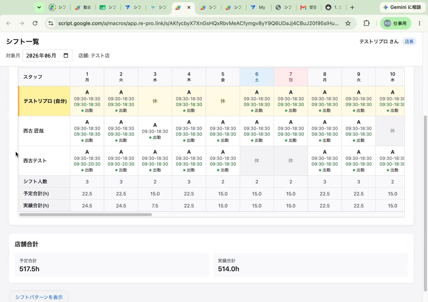This screenshot has height=302, width=428.
Task: Click the 西古テスト staff name
Action: tap(35, 161)
